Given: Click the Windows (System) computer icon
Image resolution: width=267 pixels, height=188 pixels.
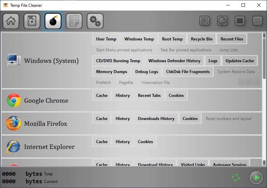Looking at the screenshot, I should tap(14, 60).
